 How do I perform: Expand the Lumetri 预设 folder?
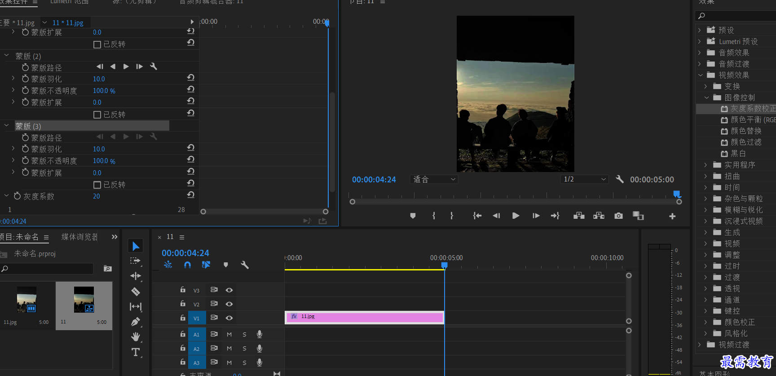click(x=700, y=41)
